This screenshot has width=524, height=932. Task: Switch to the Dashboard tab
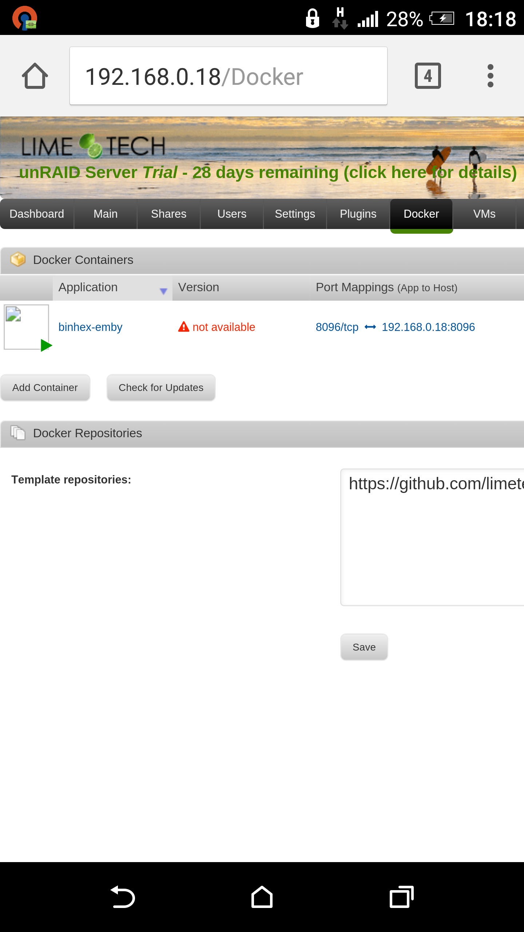click(37, 214)
